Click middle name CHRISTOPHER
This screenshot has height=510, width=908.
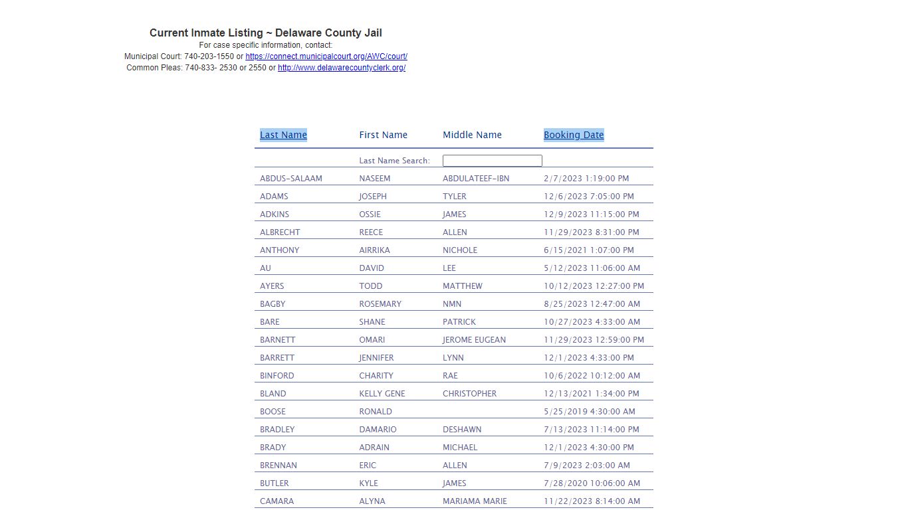470,394
